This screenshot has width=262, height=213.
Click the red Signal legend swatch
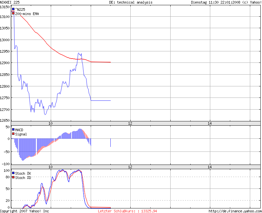pos(13,134)
